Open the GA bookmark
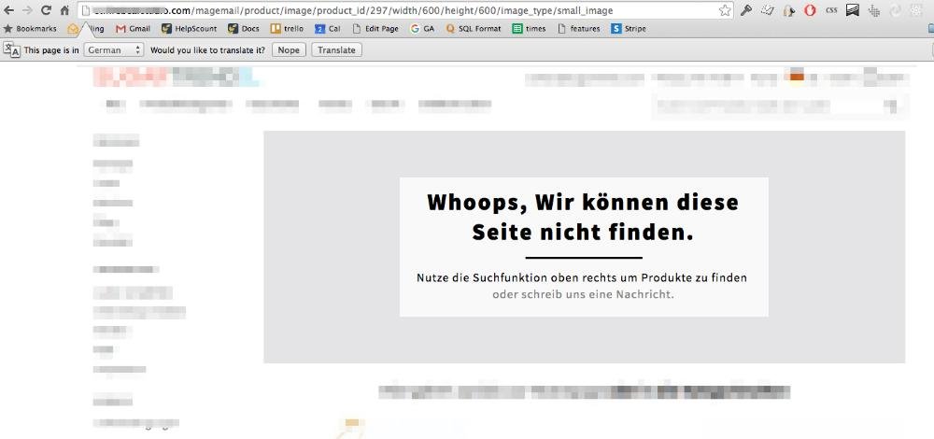This screenshot has width=934, height=439. click(x=422, y=29)
